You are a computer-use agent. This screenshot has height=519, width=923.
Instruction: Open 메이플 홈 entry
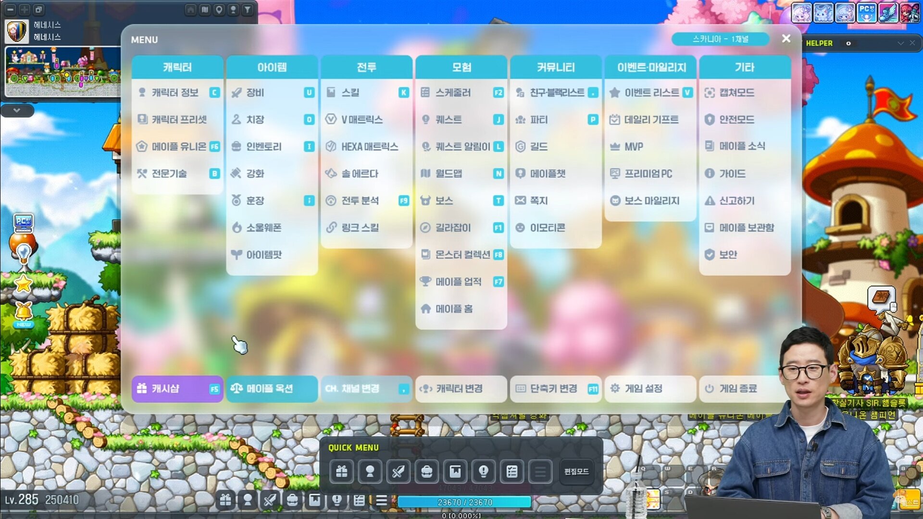click(461, 309)
